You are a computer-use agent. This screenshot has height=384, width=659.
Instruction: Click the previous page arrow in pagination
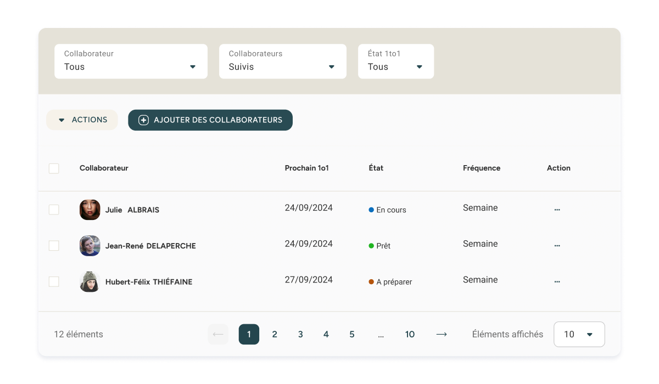pyautogui.click(x=218, y=334)
